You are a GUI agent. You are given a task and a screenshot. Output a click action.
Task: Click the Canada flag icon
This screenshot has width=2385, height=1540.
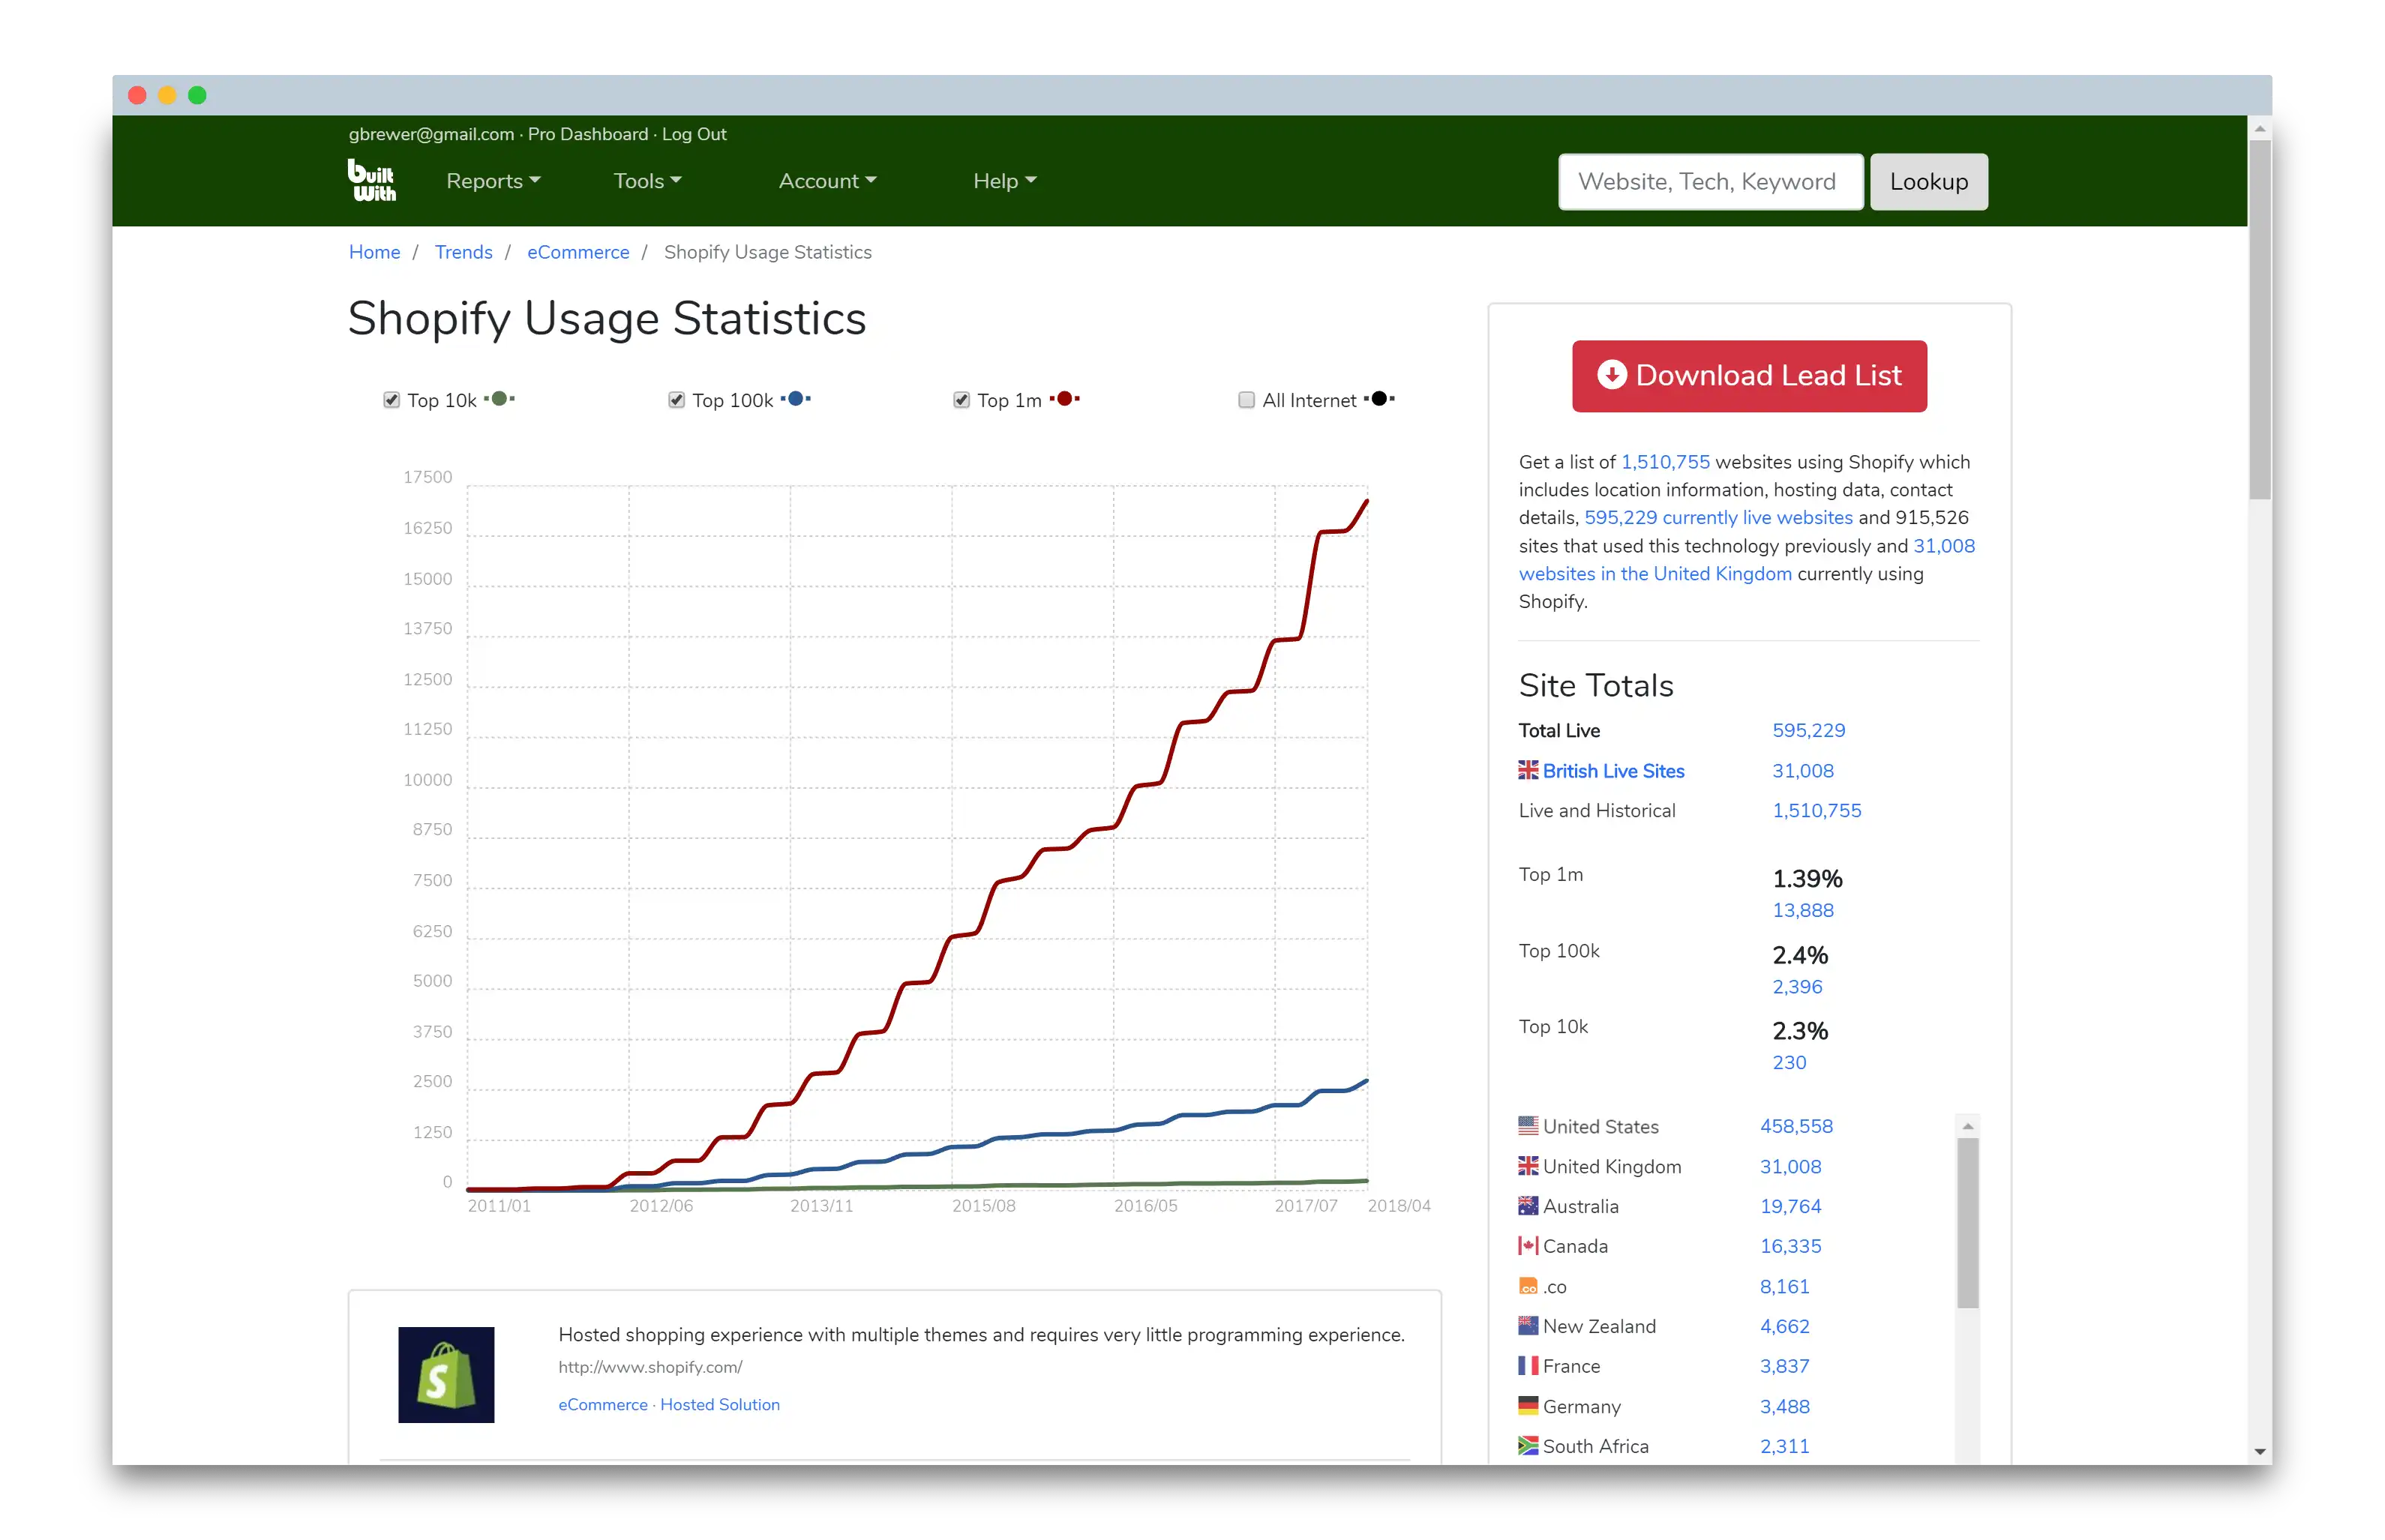click(x=1527, y=1245)
